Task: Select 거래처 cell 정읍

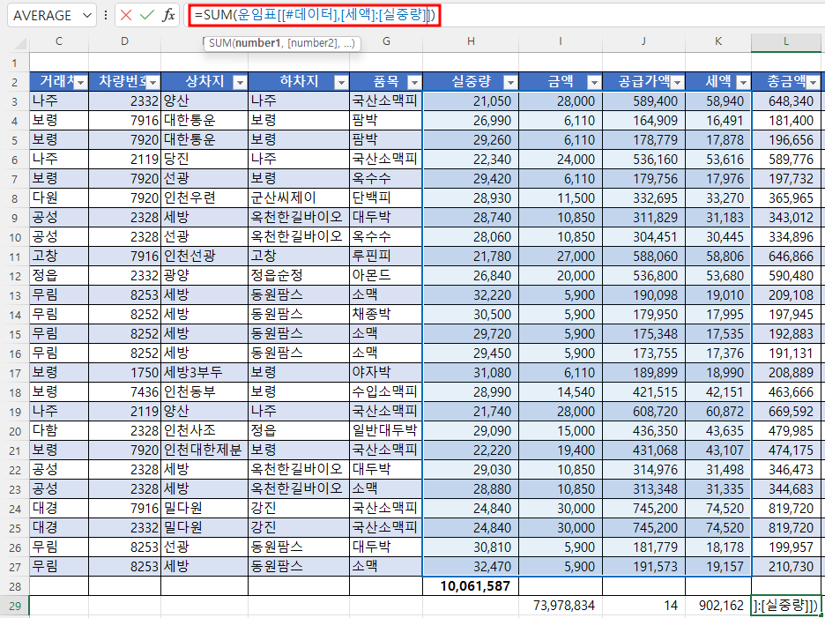Action: click(59, 276)
